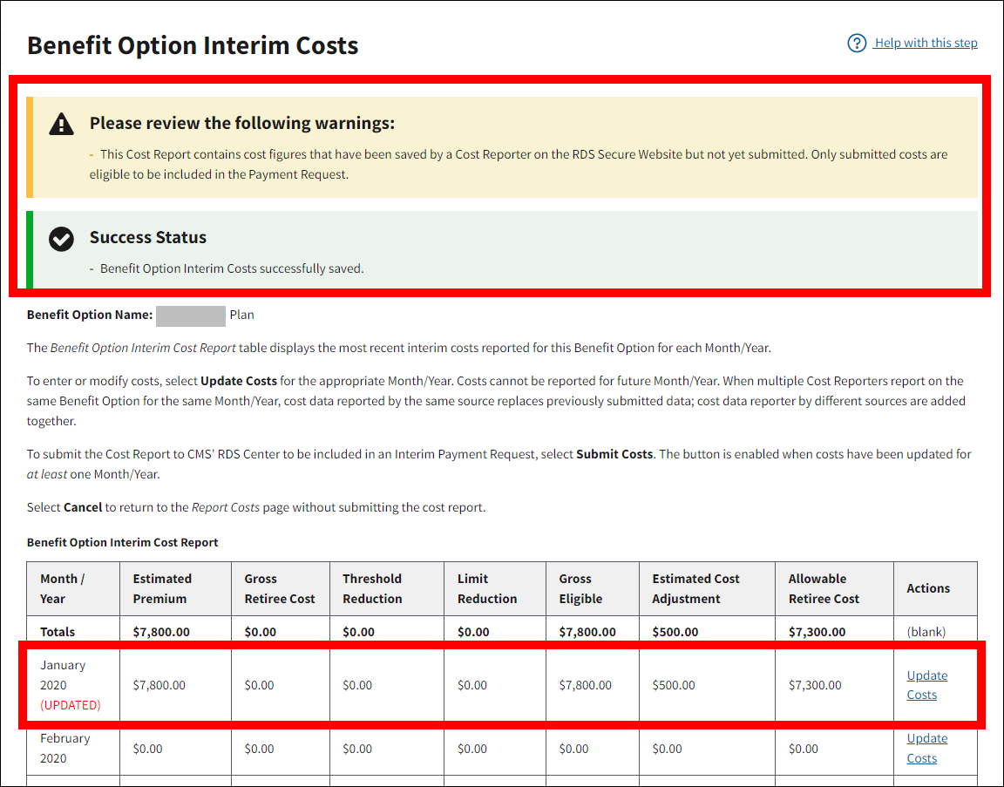Click the question mark help icon
Image resolution: width=1004 pixels, height=787 pixels.
tap(857, 43)
